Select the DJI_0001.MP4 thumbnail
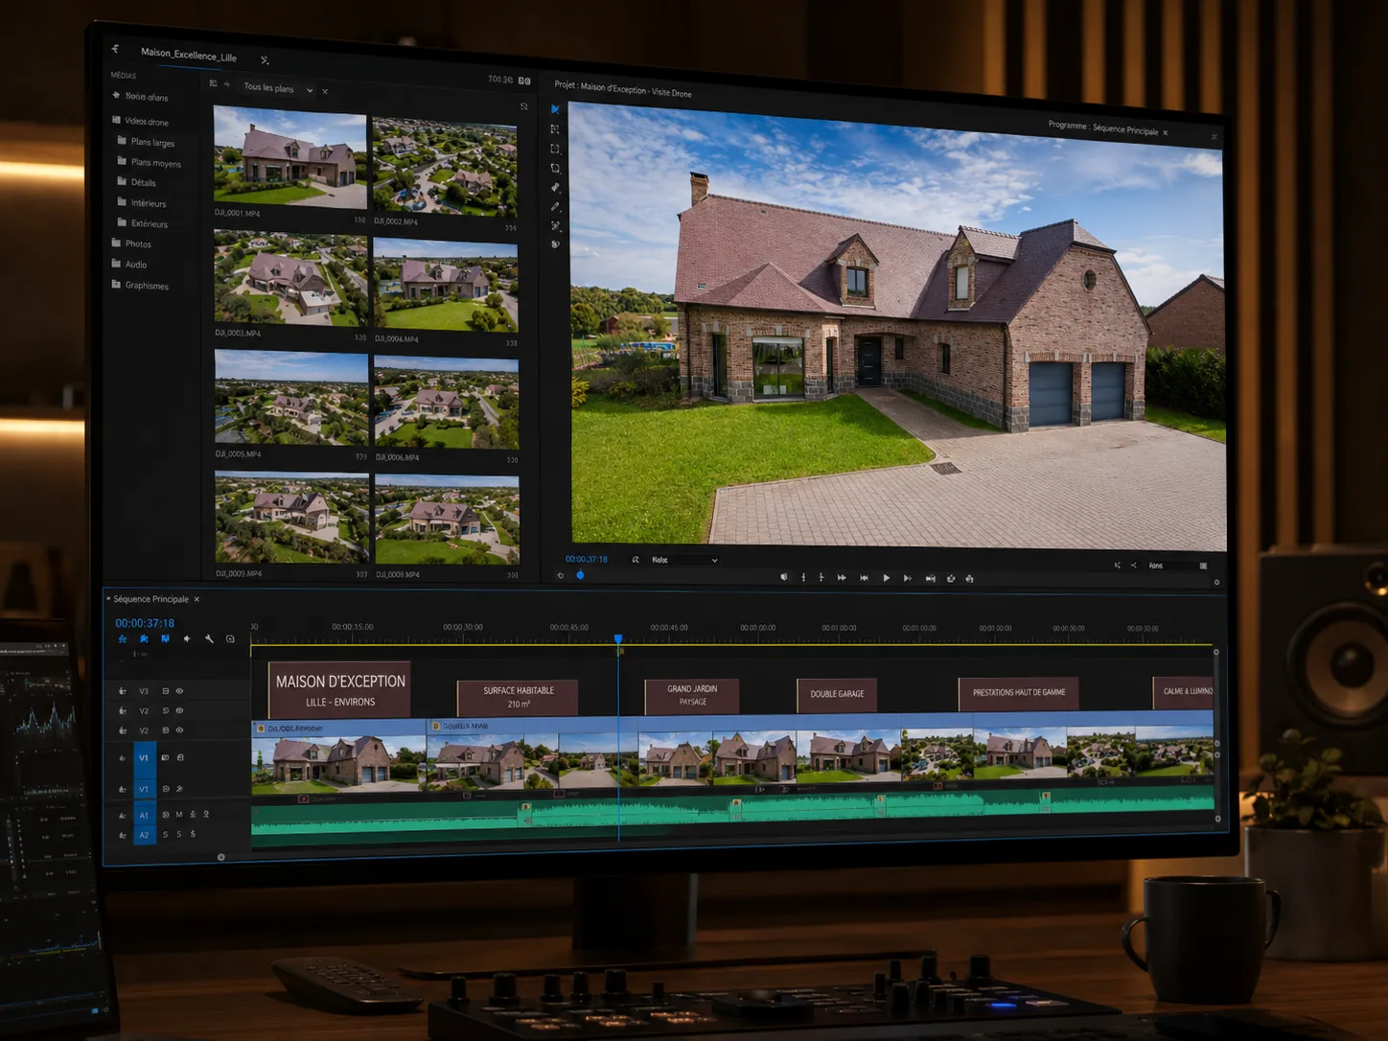 [x=289, y=156]
